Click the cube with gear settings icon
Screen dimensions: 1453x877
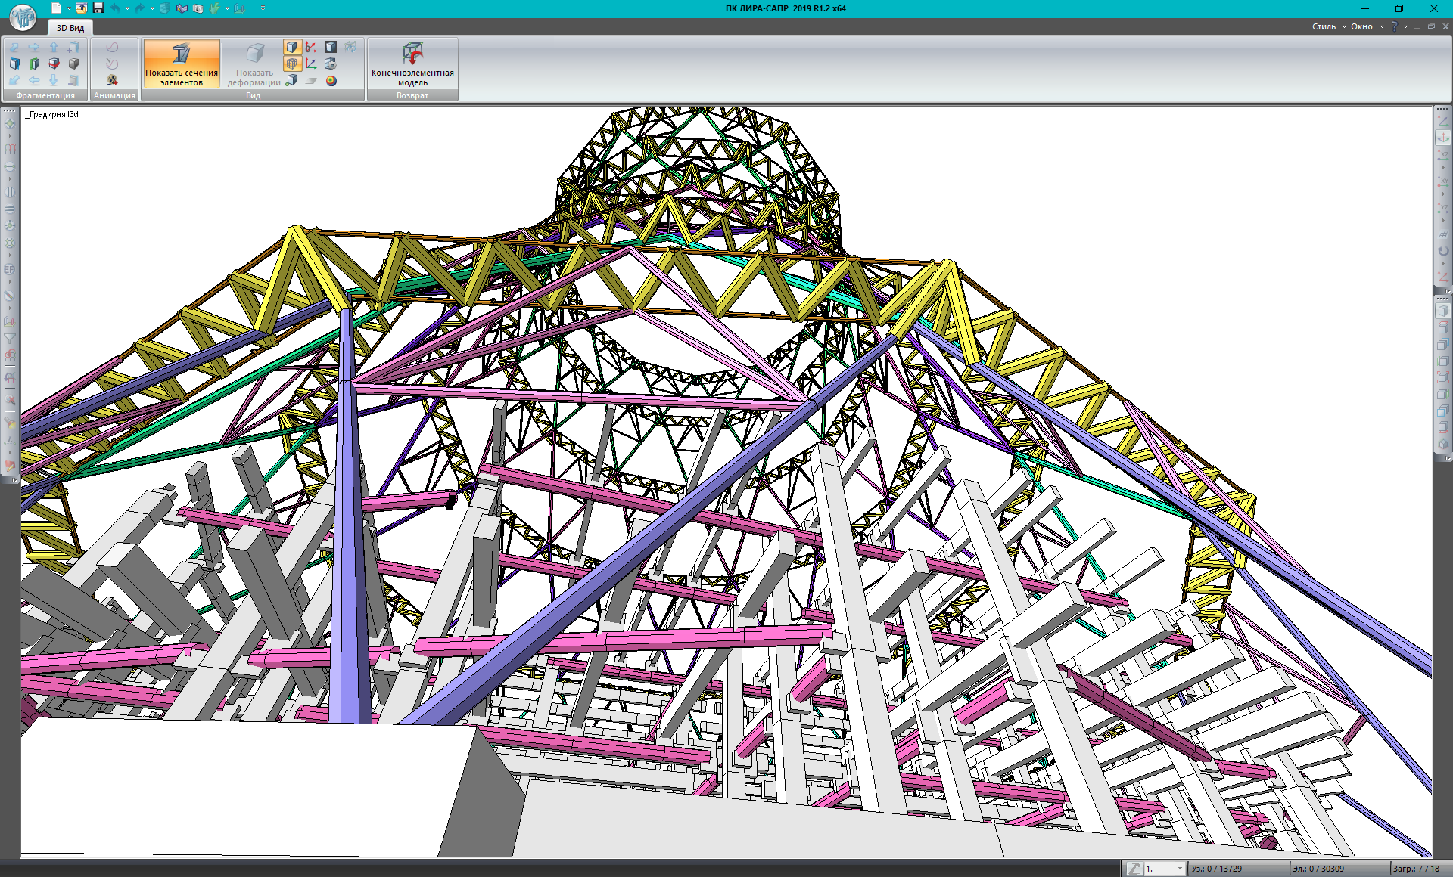point(331,64)
